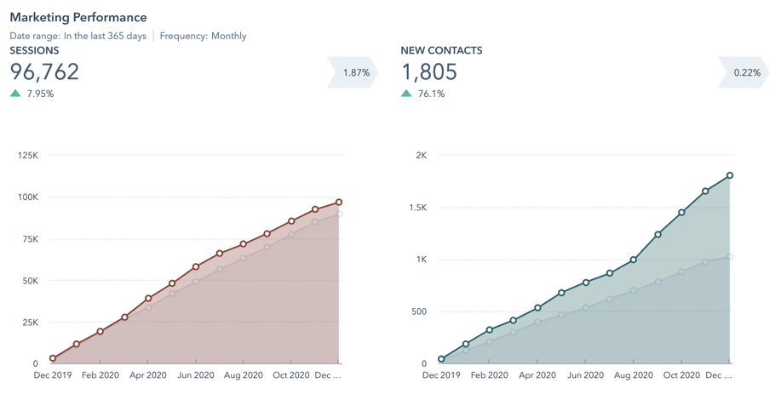Click the Frequency: Monthly label
781x400 pixels.
pyautogui.click(x=204, y=36)
